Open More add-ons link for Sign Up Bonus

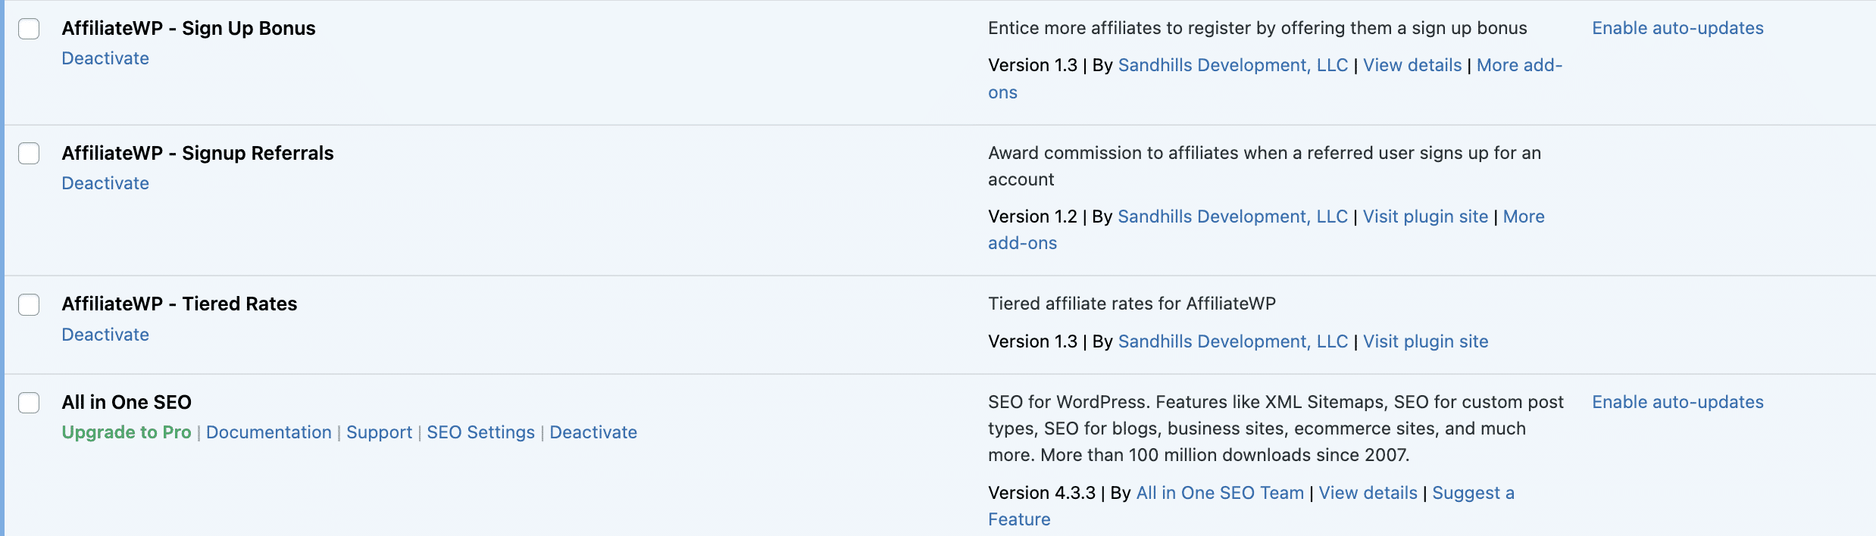point(1519,65)
